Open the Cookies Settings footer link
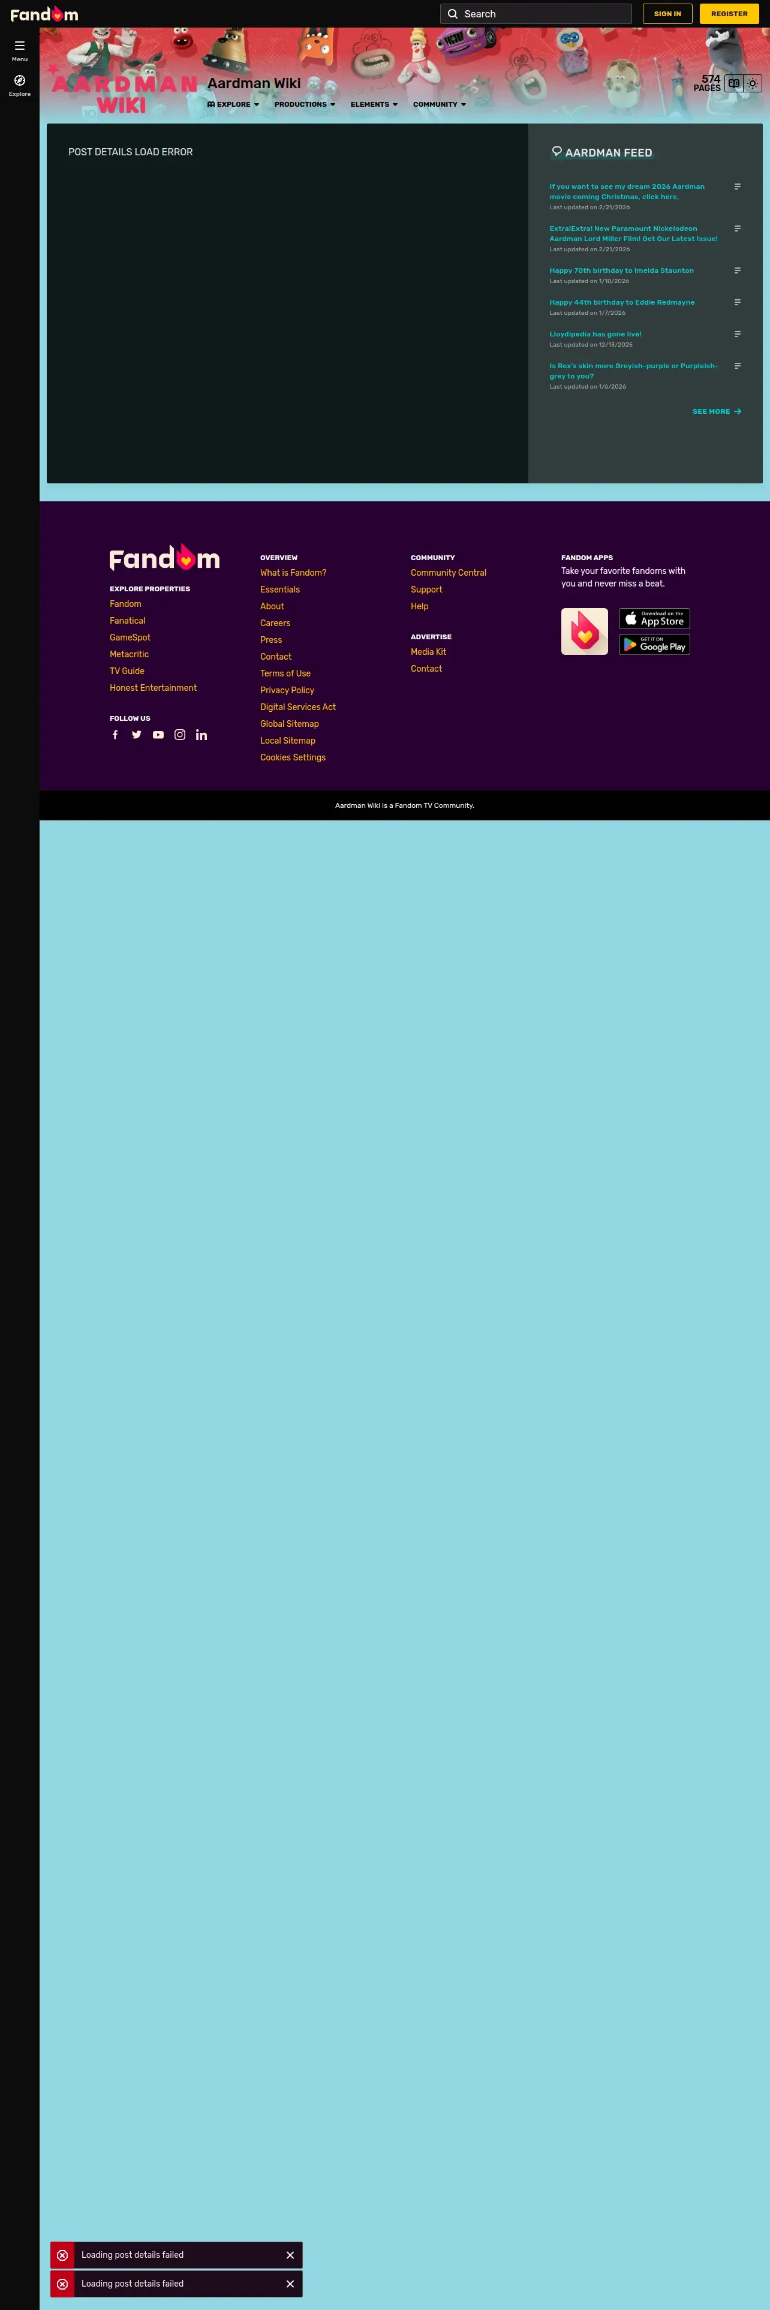This screenshot has height=2310, width=770. click(293, 758)
